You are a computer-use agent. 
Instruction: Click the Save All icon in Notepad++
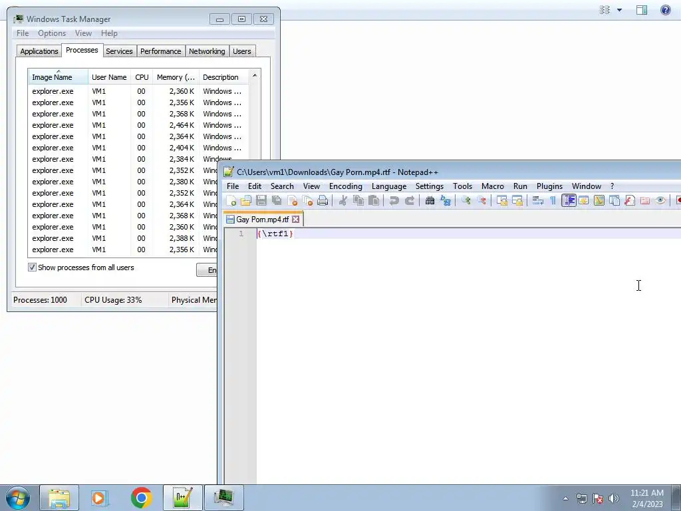(277, 200)
